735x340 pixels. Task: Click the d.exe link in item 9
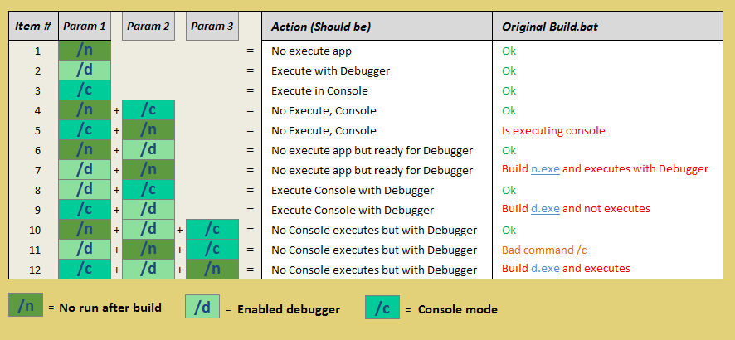[545, 209]
